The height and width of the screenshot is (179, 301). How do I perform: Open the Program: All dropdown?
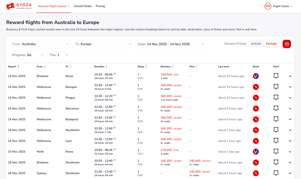coord(27,55)
